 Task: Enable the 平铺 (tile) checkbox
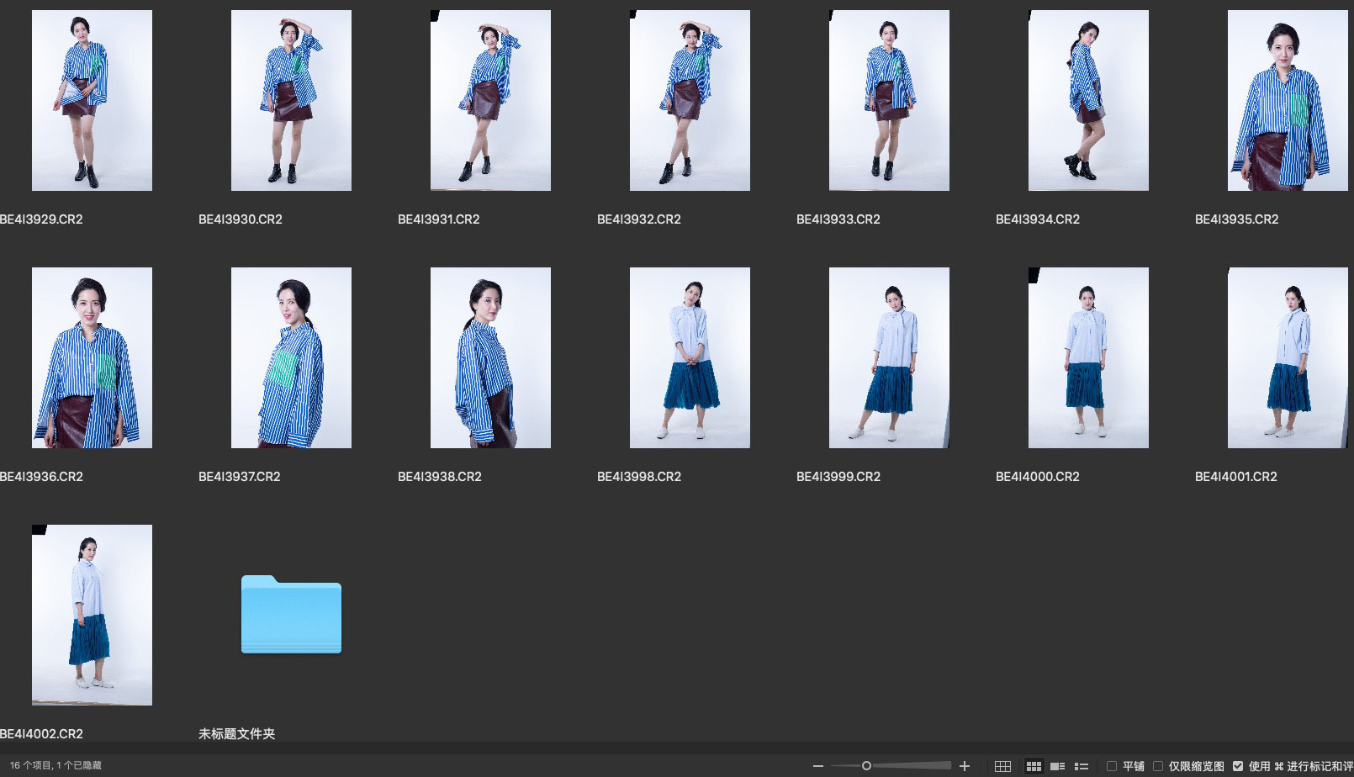click(1112, 766)
